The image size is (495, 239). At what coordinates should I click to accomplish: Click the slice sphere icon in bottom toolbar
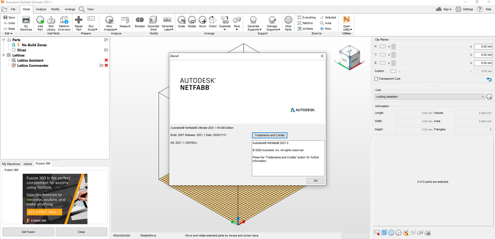391,233
